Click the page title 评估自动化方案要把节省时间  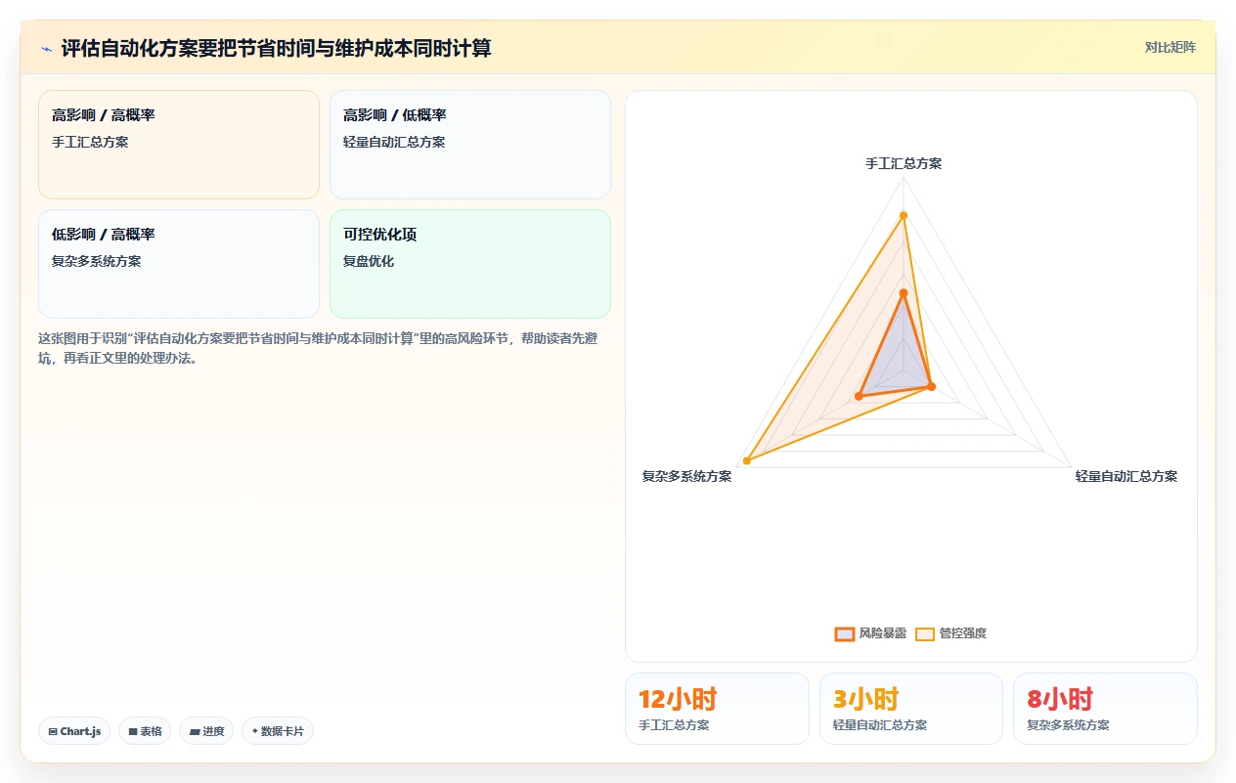click(x=276, y=48)
